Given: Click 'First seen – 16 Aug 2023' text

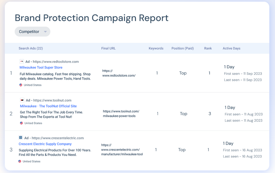Looking at the screenshot, I should tap(242, 150).
